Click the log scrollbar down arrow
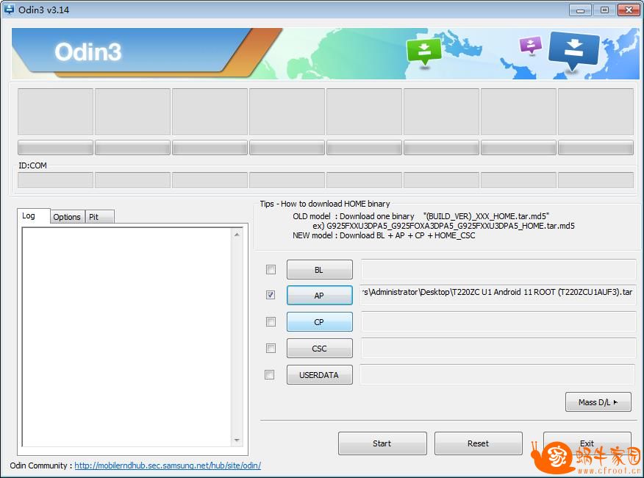This screenshot has height=478, width=644. (x=237, y=440)
